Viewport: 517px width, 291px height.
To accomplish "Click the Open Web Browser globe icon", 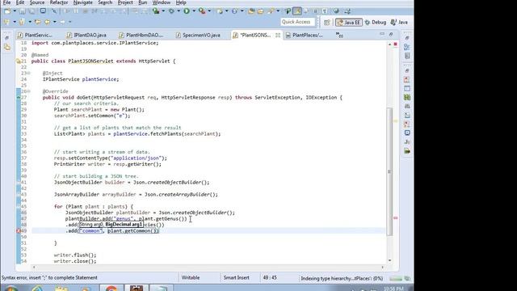I will tap(336, 11).
